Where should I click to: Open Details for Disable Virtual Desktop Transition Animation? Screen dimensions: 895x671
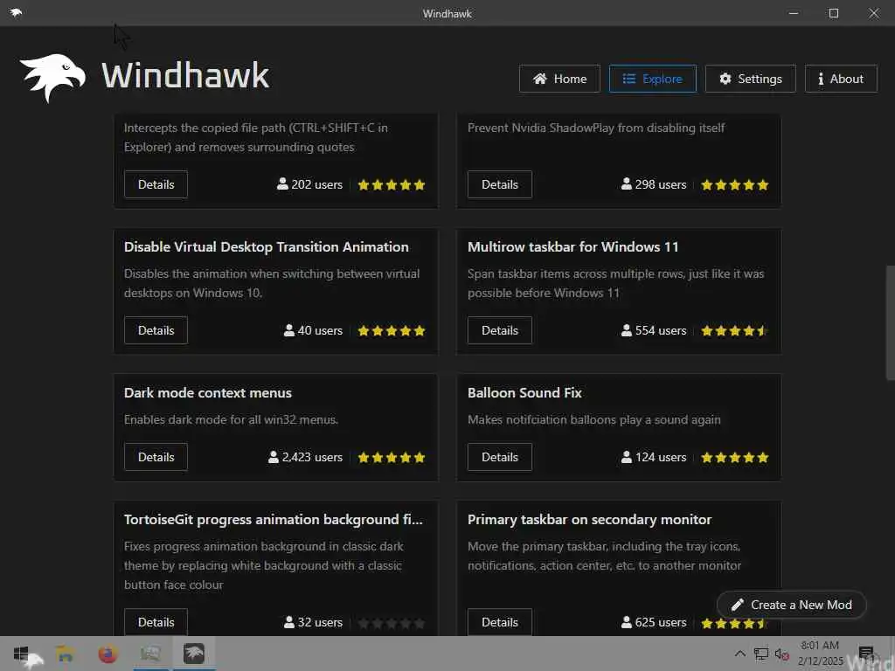click(x=156, y=330)
